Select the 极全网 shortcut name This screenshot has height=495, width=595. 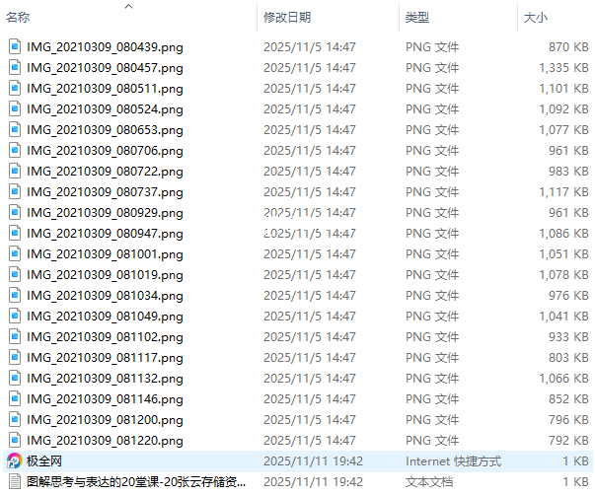[44, 460]
